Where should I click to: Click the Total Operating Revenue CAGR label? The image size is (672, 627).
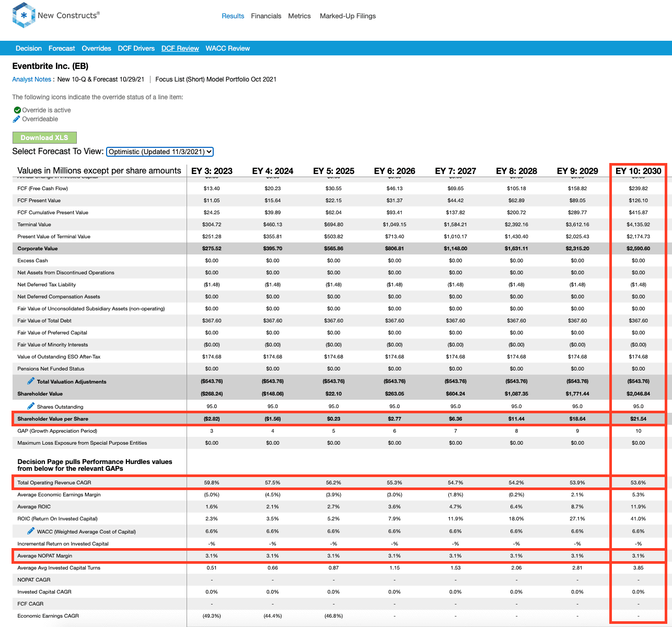(53, 482)
